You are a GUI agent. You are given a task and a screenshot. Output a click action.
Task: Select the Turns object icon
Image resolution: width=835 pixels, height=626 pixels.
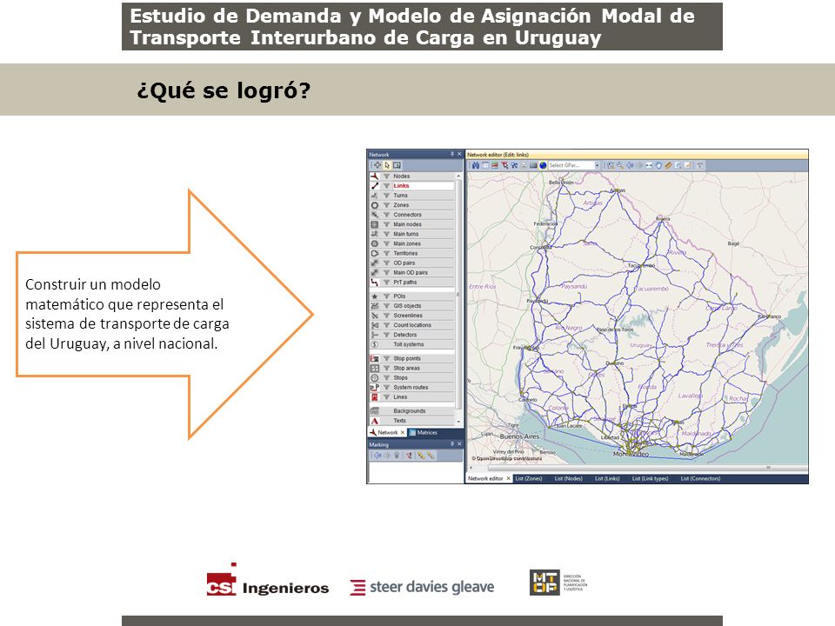(374, 196)
